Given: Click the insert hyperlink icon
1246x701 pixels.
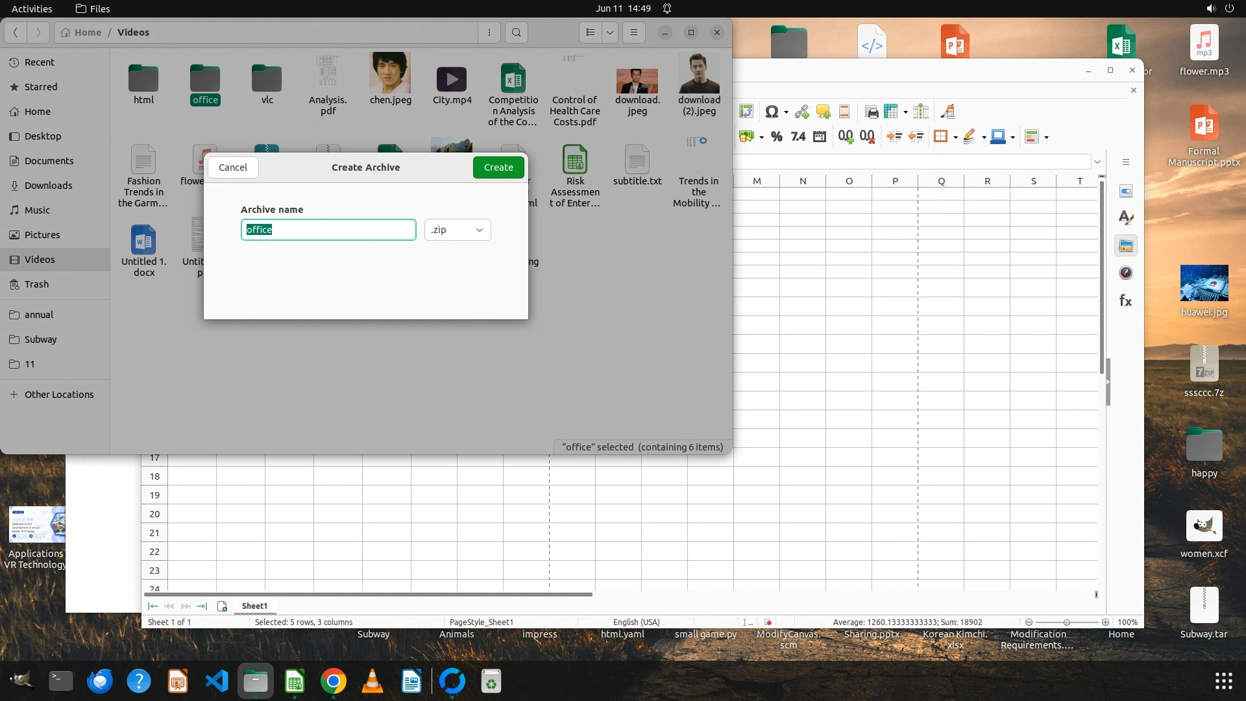Looking at the screenshot, I should coord(801,112).
